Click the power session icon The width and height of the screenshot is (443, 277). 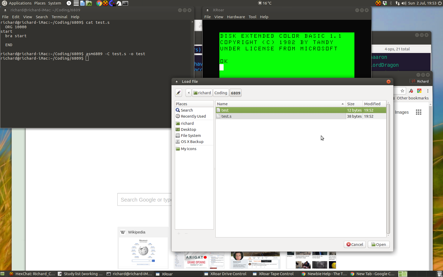click(440, 3)
